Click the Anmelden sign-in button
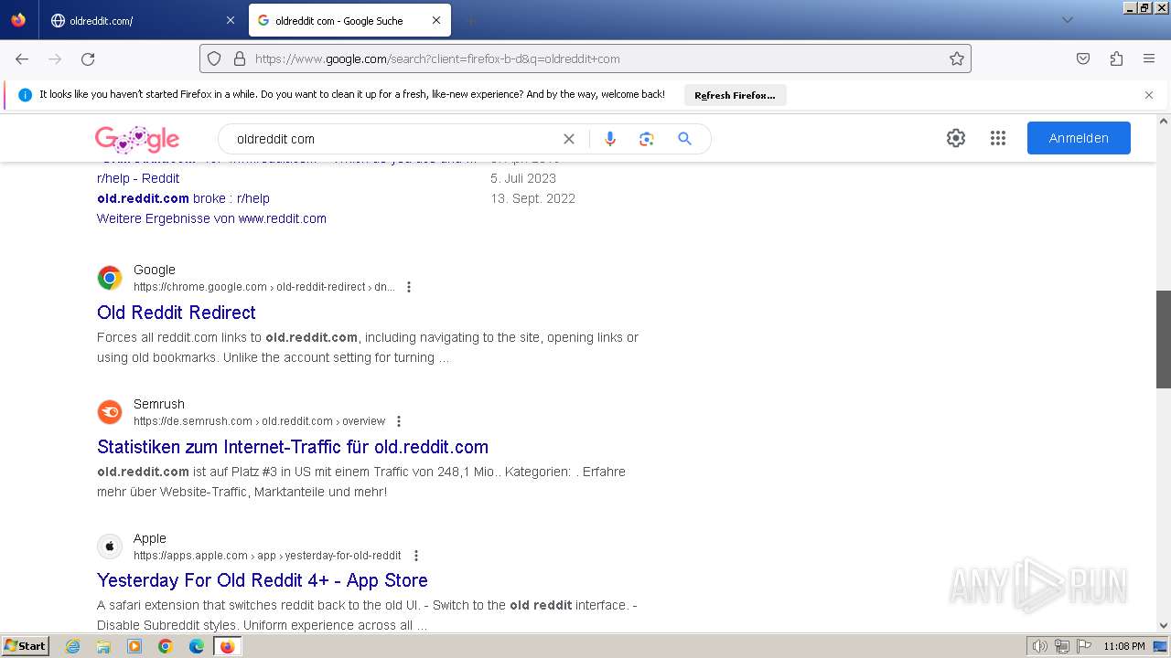 point(1079,138)
